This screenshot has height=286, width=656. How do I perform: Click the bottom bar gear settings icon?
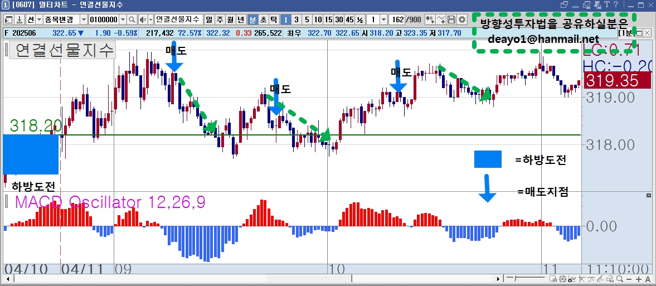[563, 279]
